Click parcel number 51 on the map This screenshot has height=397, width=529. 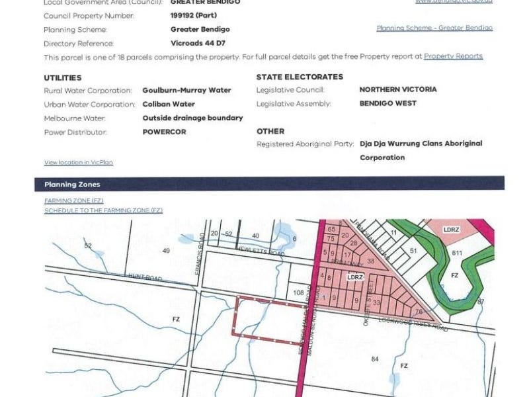[413, 251]
